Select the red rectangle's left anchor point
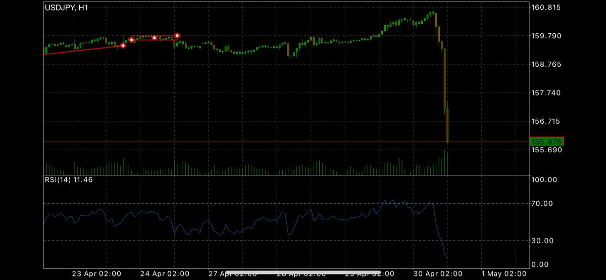 pos(131,40)
